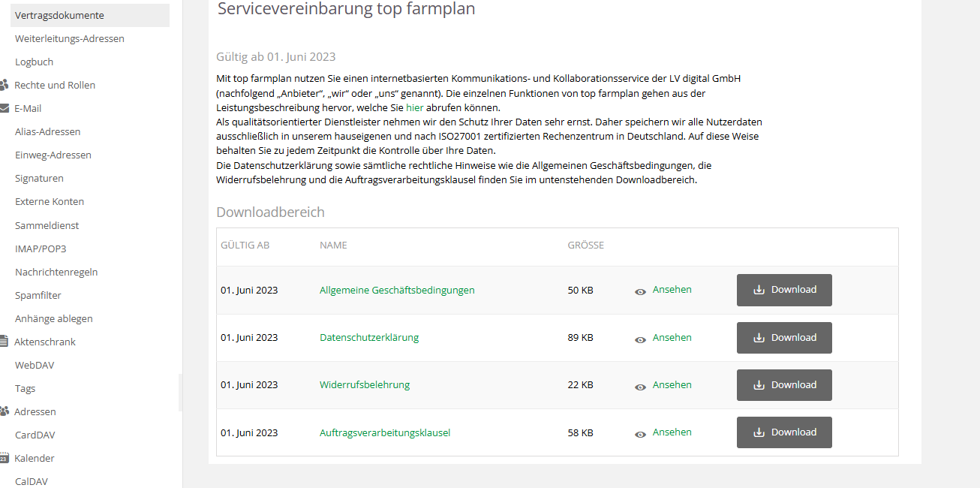The image size is (980, 488).
Task: Open the Rechte und Rollen section
Action: (55, 85)
